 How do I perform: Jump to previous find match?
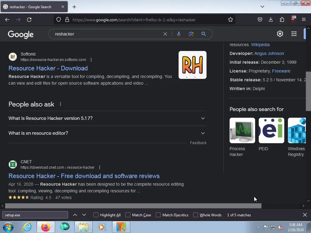(x=75, y=215)
